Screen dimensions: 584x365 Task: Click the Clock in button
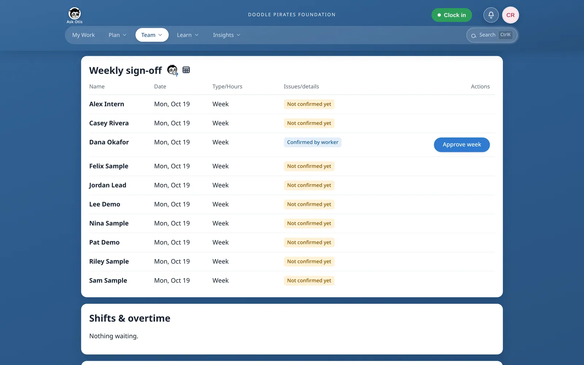[x=452, y=15]
